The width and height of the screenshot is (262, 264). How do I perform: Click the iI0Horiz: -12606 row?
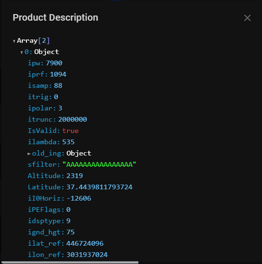click(x=60, y=199)
